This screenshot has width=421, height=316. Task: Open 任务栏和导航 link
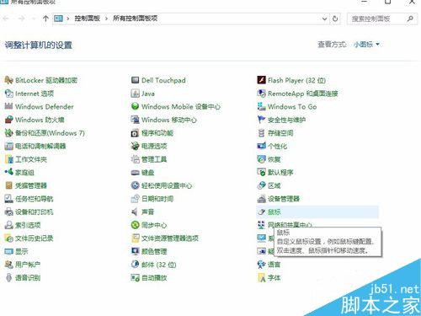tap(34, 199)
